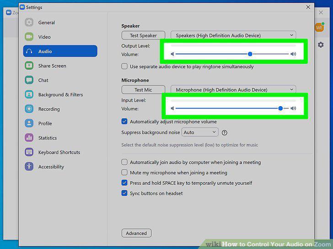
Task: Enable automatically join audio by computer
Action: coord(124,162)
